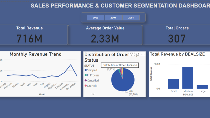Select In Process legend label

[93, 75]
